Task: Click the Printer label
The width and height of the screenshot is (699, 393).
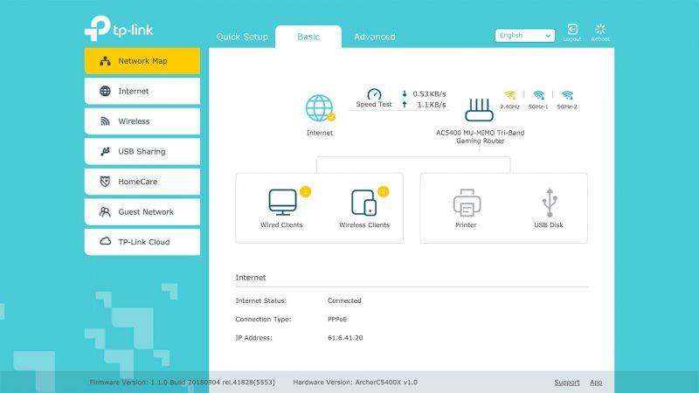Action: pyautogui.click(x=466, y=225)
